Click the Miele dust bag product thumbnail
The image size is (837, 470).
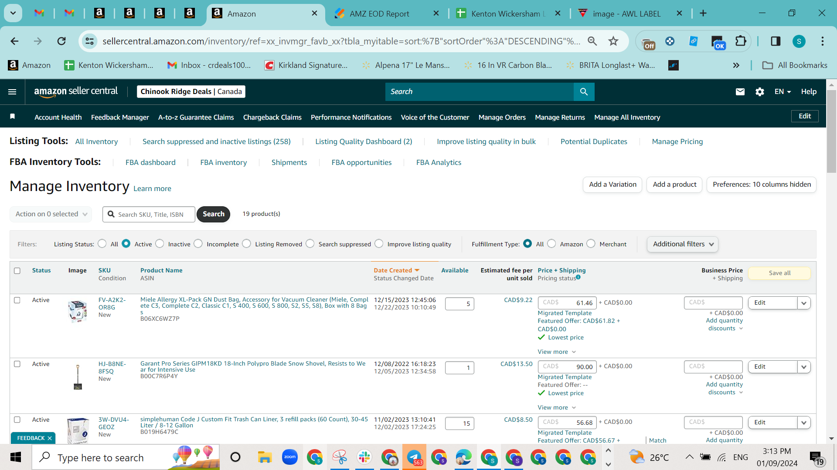(78, 311)
